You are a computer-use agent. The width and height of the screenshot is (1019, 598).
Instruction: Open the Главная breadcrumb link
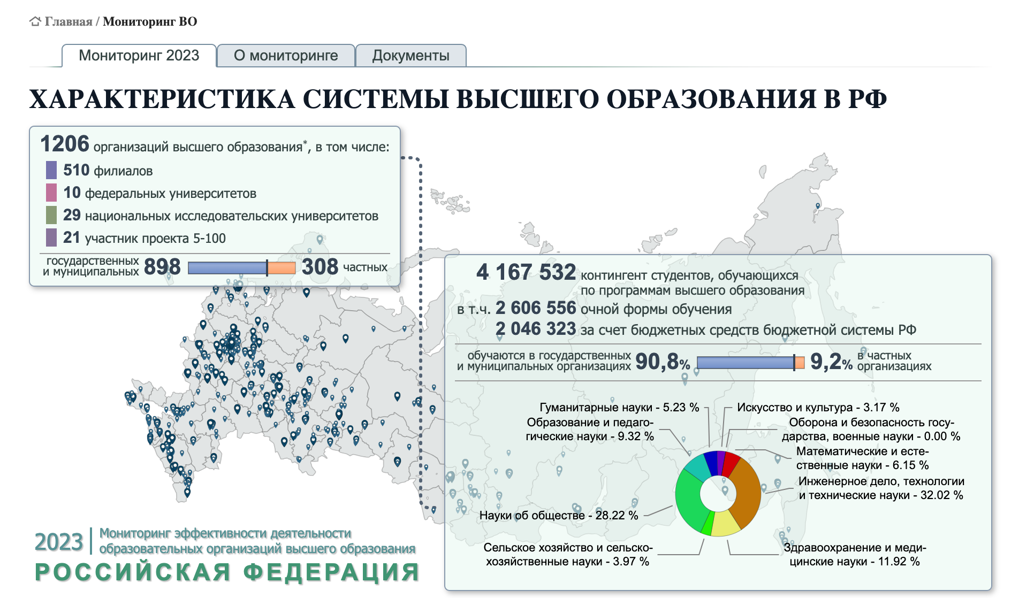(x=69, y=21)
